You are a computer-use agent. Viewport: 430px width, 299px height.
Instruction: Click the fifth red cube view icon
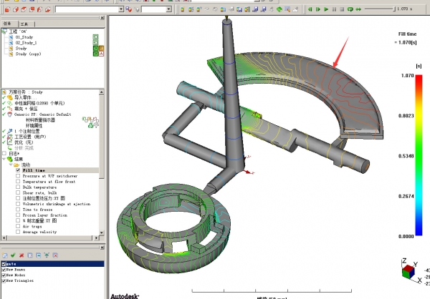tap(39, 9)
